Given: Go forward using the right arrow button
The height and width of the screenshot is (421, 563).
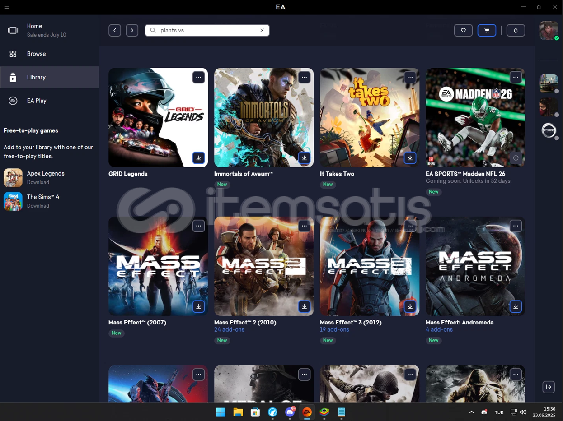Looking at the screenshot, I should (x=132, y=30).
